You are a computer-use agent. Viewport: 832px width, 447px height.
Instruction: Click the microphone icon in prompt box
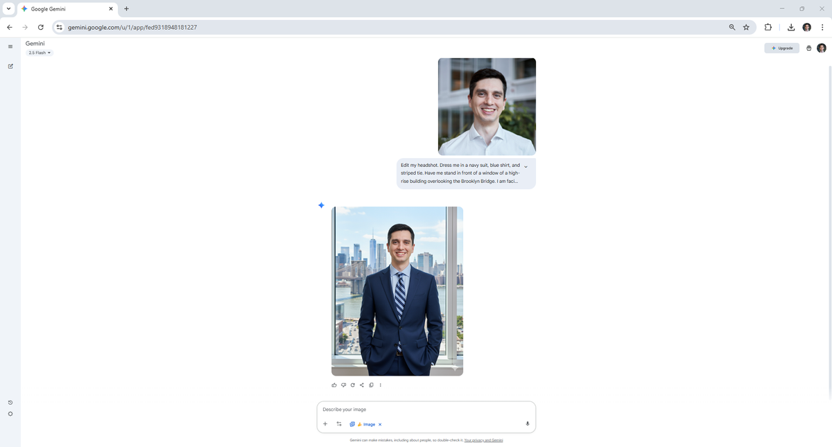click(x=528, y=424)
